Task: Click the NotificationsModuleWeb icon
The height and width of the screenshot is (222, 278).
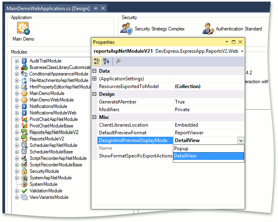Action: (24, 113)
